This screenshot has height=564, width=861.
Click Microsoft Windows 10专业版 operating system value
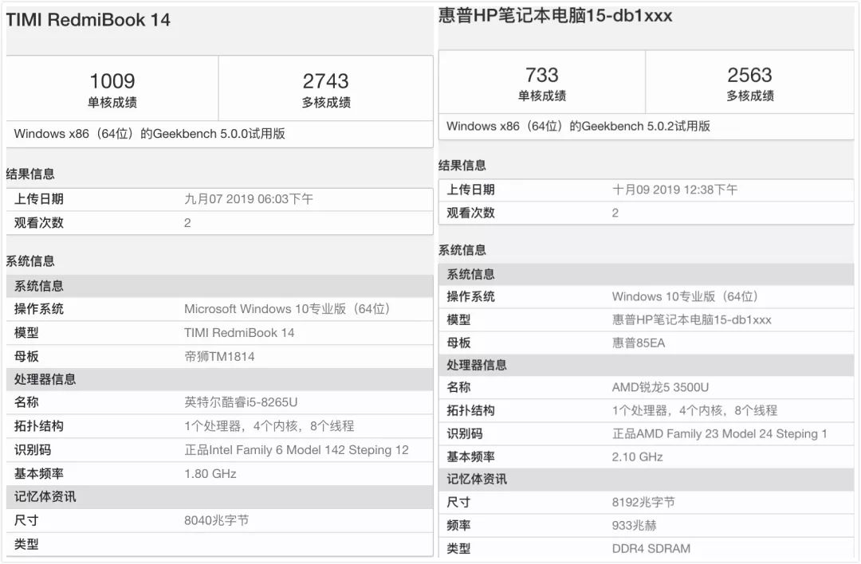[287, 309]
